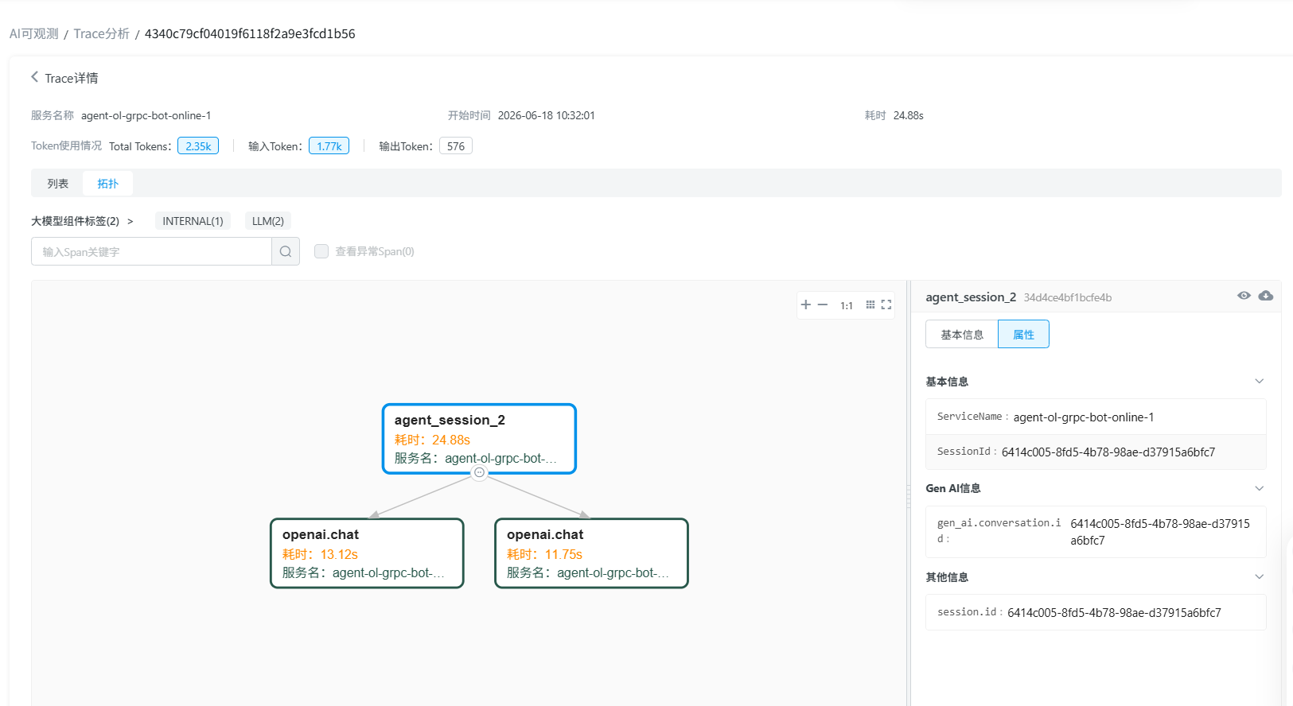Viewport: 1293px width, 706px height.
Task: Go back using the Trace详情 arrow
Action: click(x=34, y=77)
